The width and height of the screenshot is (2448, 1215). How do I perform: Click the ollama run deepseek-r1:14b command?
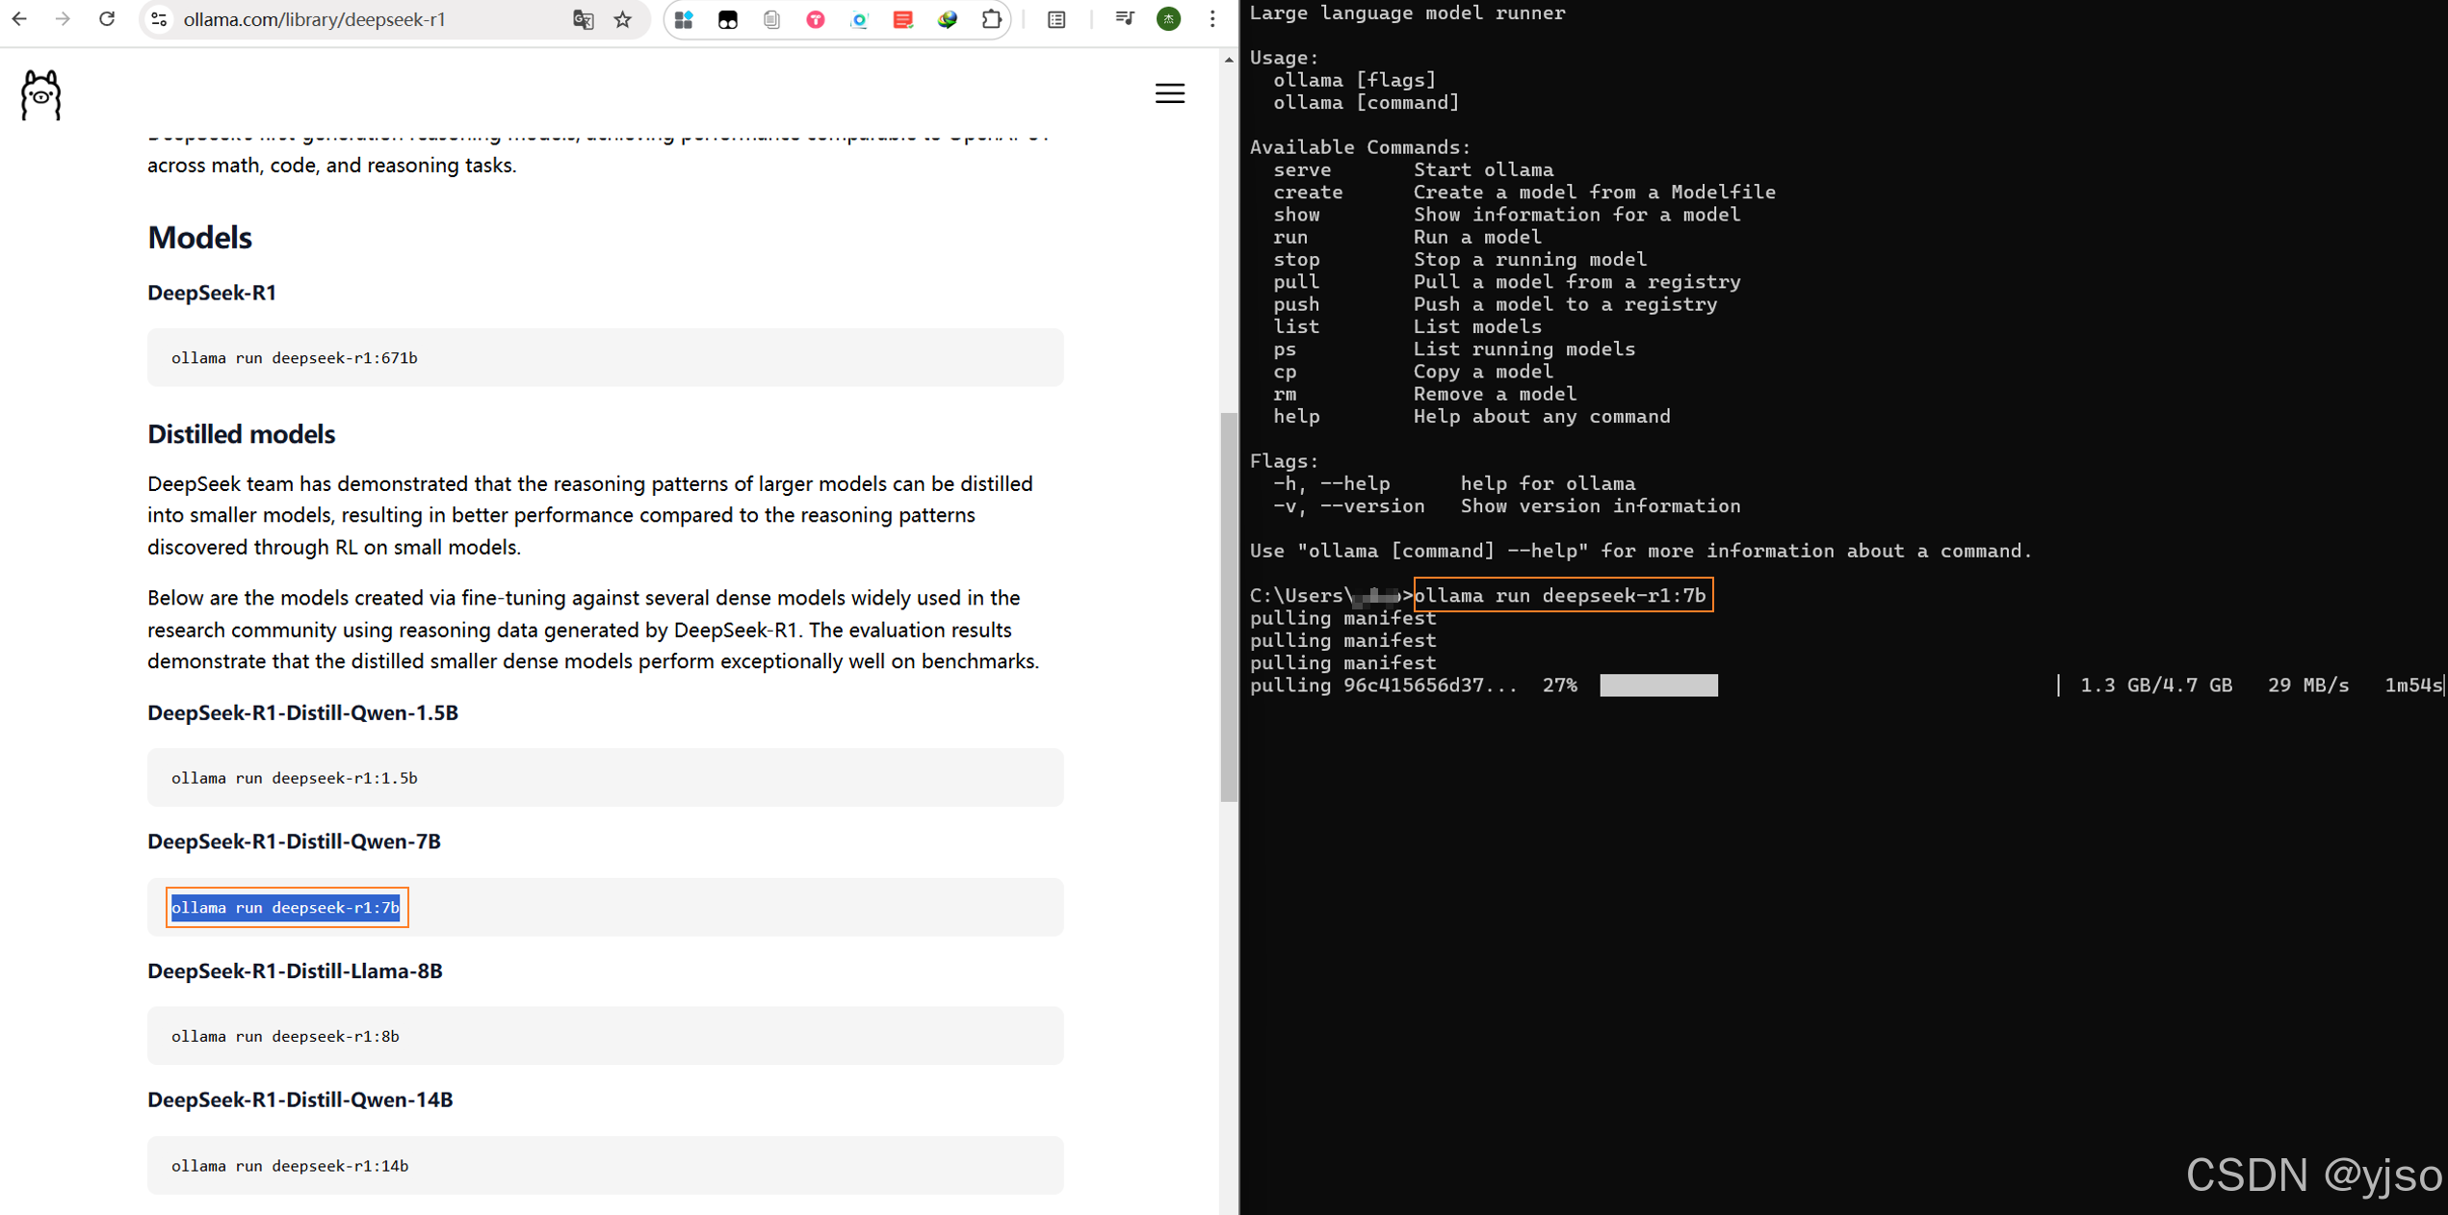(289, 1166)
